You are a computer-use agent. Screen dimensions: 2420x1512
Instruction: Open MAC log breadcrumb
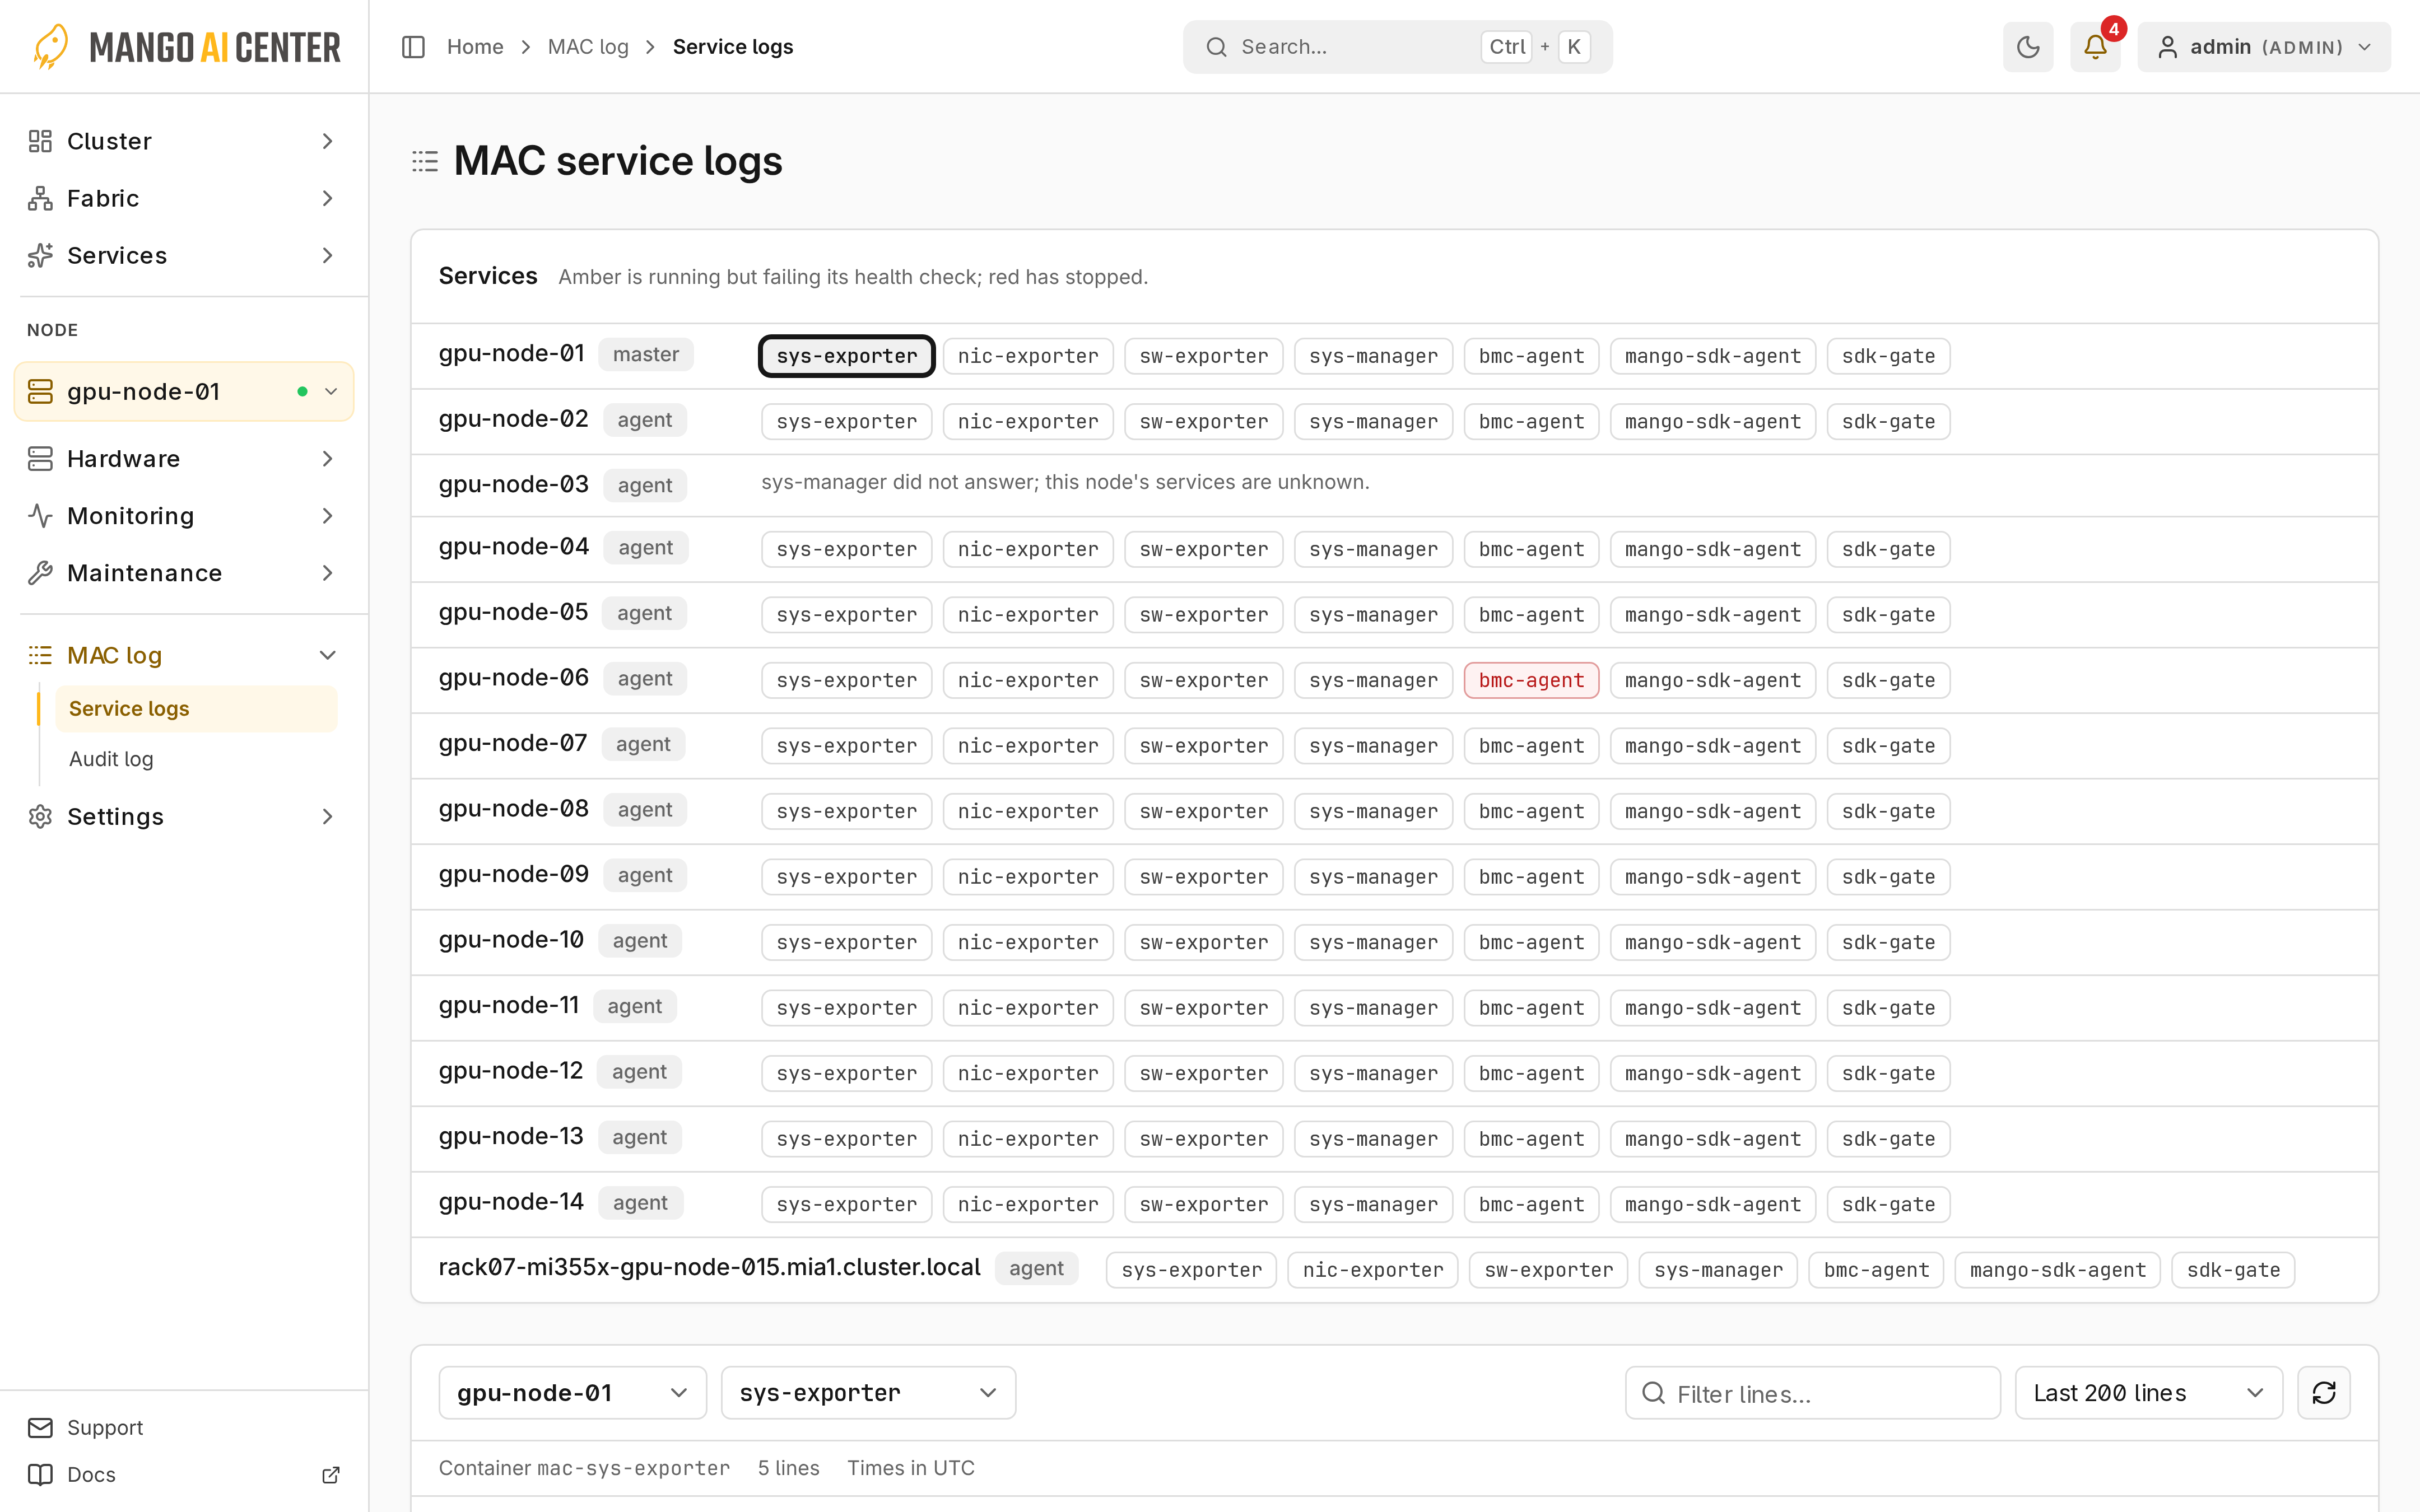(588, 47)
